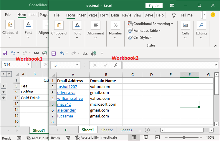This screenshot has width=220, height=141.
Task: Switch to Page Break Preview in Workbook2
Action: 158,137
